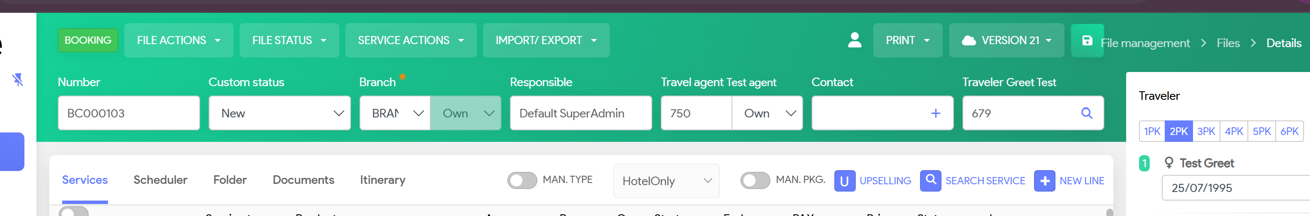1310x216 pixels.
Task: Open the Custom status dropdown
Action: coord(279,113)
